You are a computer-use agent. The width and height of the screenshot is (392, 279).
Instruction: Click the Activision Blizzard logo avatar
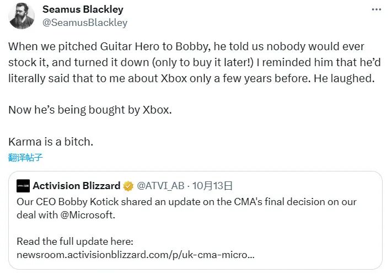[23, 185]
